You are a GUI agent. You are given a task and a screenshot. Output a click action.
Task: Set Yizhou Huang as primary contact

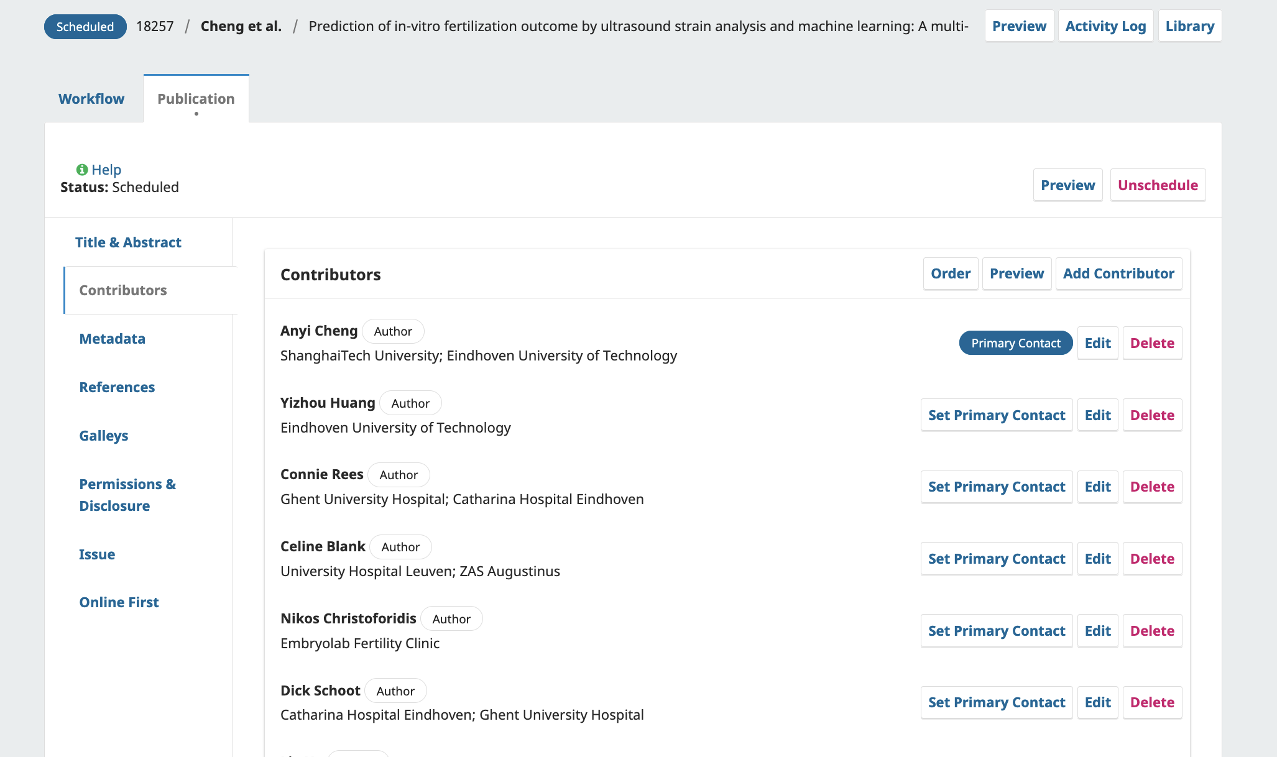pos(996,415)
